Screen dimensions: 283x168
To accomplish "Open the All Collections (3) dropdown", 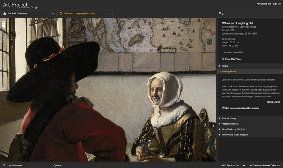I will [244, 165].
